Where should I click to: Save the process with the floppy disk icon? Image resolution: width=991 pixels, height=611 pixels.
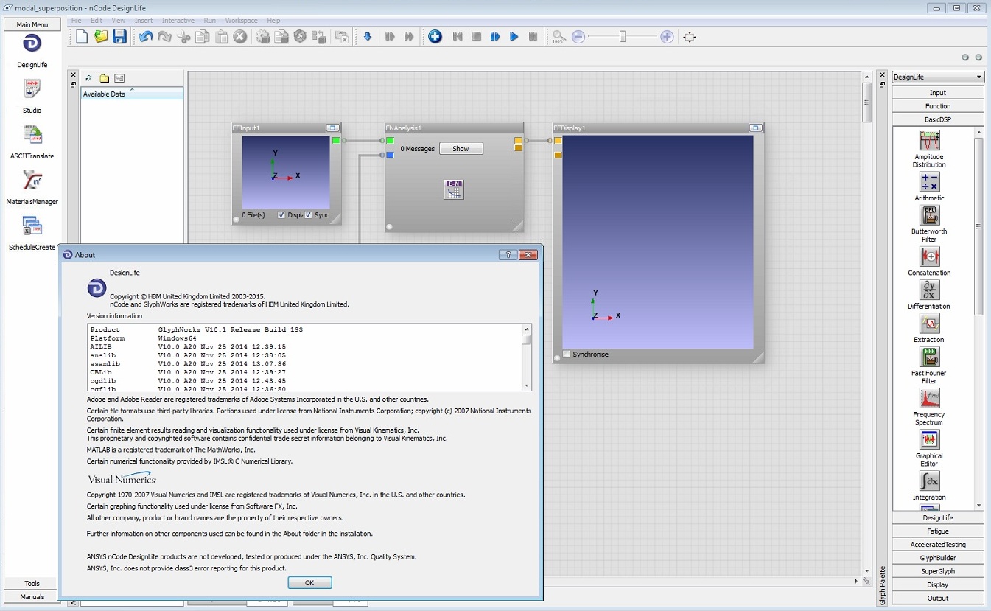coord(119,37)
